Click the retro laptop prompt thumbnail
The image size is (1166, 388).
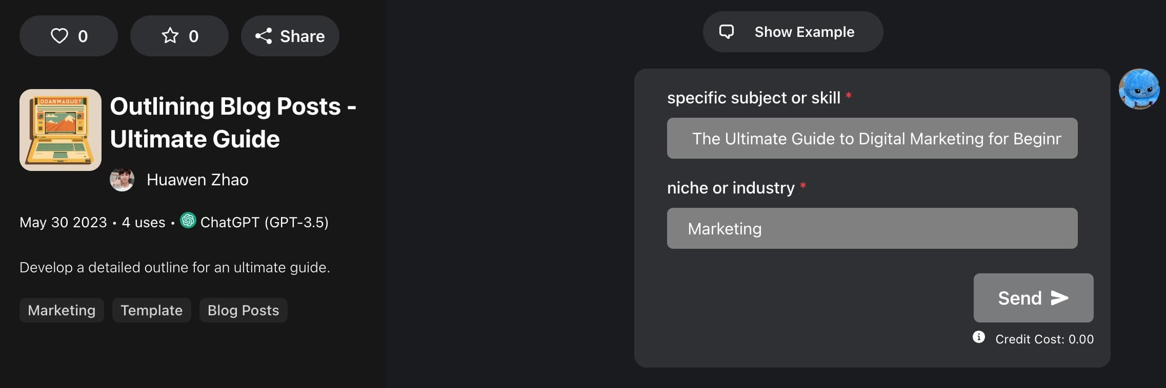[61, 130]
